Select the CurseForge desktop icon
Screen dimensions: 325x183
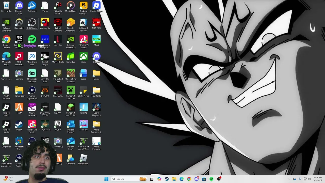point(6,75)
